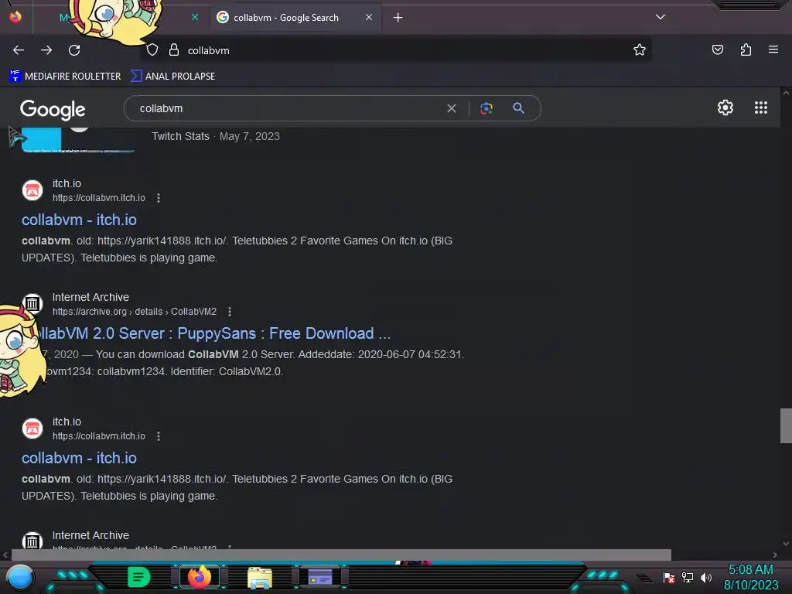Reload the current page
Screen dimensions: 792x594
coord(74,50)
